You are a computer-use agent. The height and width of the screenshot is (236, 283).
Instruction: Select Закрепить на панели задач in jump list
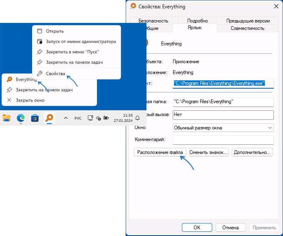(49, 90)
